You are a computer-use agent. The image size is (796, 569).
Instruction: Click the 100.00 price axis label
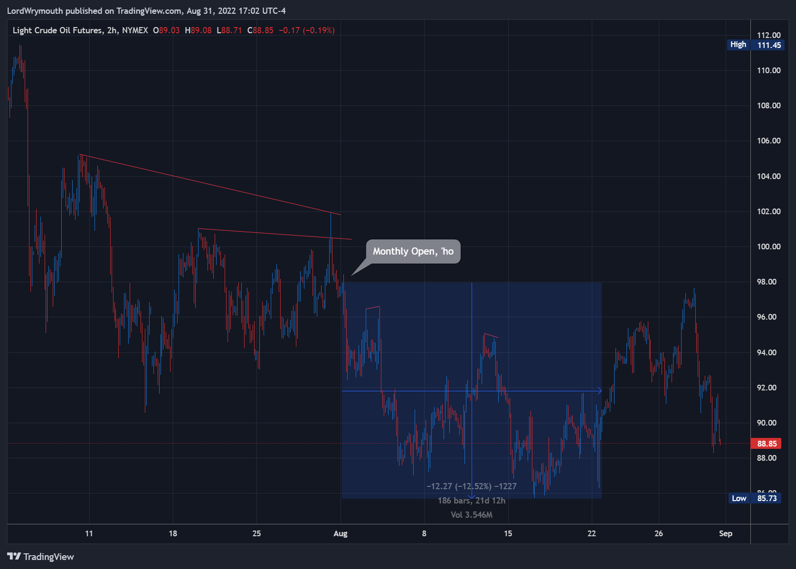[x=768, y=247]
